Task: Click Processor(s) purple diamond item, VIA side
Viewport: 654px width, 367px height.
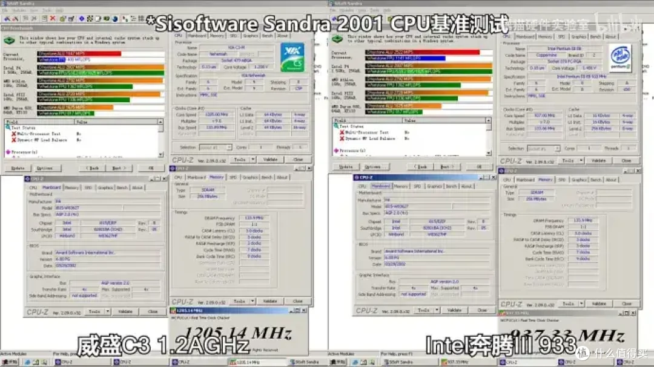Action: click(x=22, y=152)
